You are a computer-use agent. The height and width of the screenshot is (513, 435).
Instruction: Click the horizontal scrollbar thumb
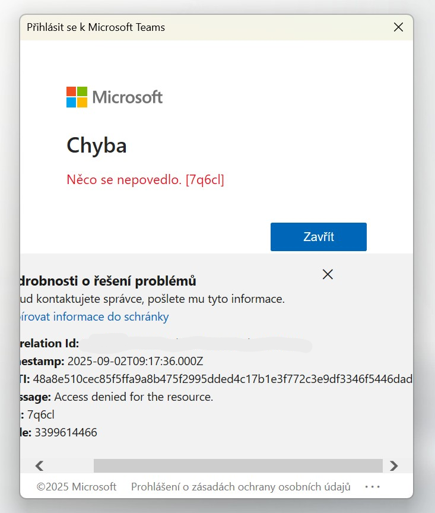click(238, 465)
